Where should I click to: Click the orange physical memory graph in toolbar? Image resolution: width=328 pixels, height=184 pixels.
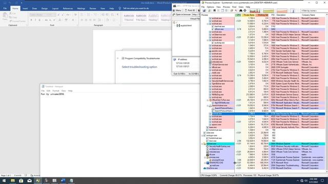click(282, 10)
